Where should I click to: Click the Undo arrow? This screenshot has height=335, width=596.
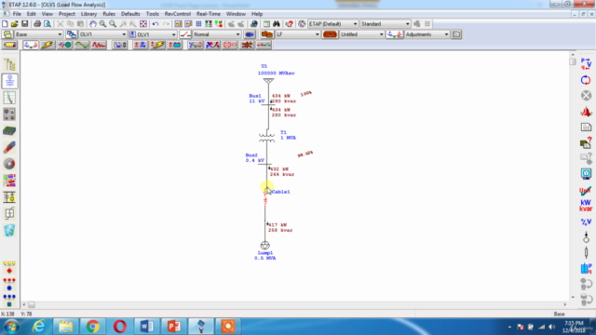click(156, 24)
